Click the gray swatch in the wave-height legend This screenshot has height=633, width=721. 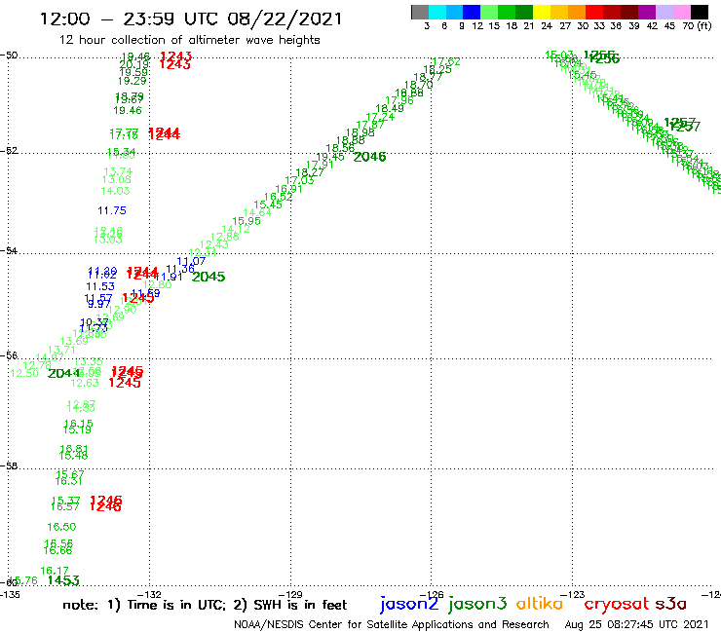420,12
